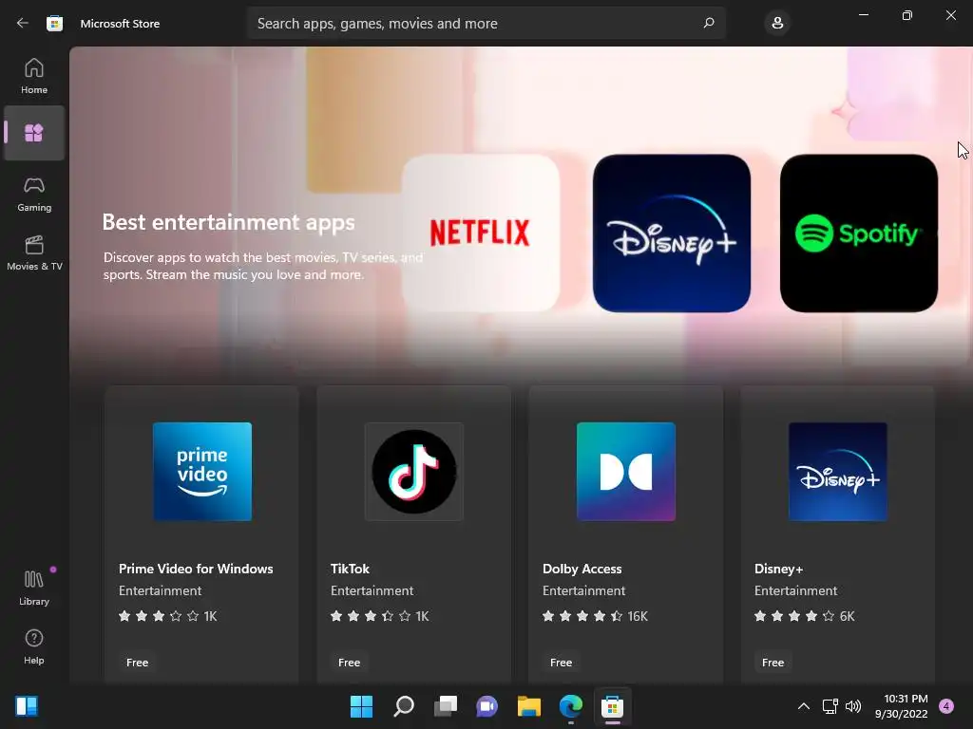The image size is (973, 729).
Task: Click the Best entertainment apps heading
Action: (x=228, y=222)
